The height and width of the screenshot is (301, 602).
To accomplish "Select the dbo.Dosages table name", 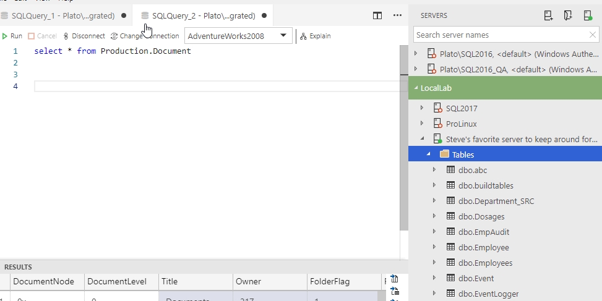I will coord(481,217).
